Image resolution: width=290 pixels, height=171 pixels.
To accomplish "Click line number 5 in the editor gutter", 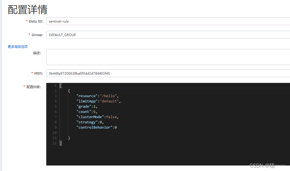I will (x=55, y=107).
